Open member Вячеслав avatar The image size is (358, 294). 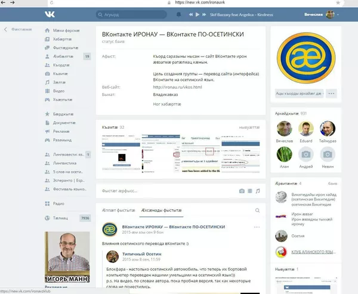284,128
